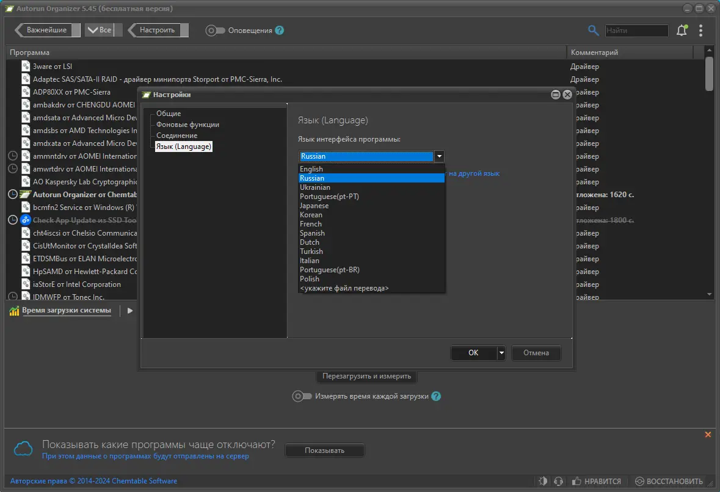This screenshot has width=720, height=492.
Task: Click the play arrow beside Время загрузки системы
Action: pyautogui.click(x=129, y=311)
